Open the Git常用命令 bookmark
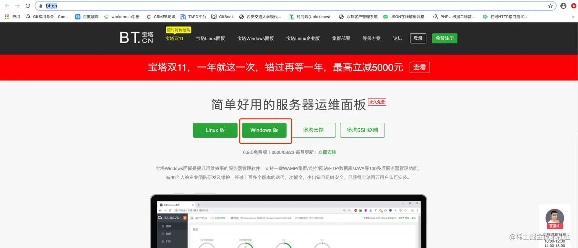578x248 pixels. click(47, 17)
